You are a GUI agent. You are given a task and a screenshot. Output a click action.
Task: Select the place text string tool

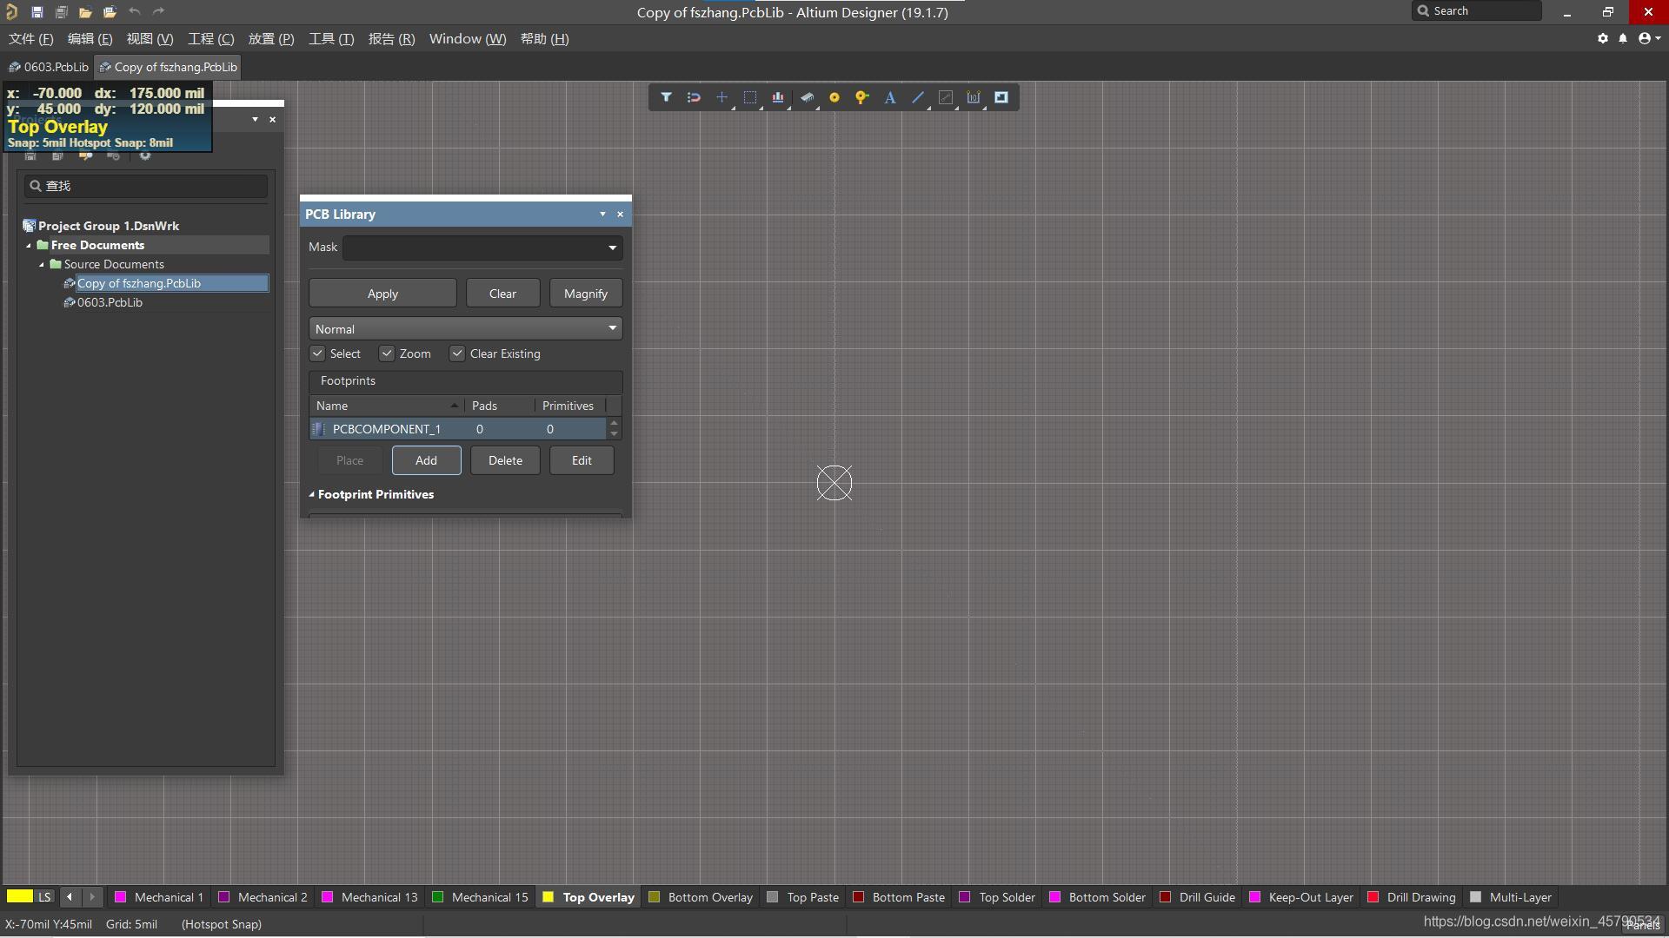pos(890,97)
